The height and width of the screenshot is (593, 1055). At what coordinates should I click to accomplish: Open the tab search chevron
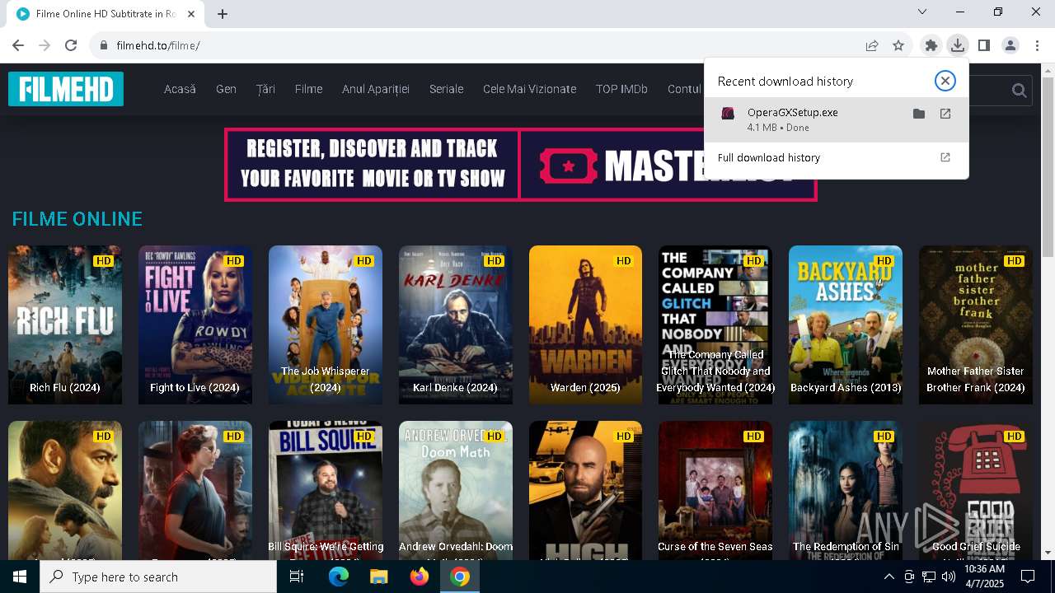click(x=922, y=12)
